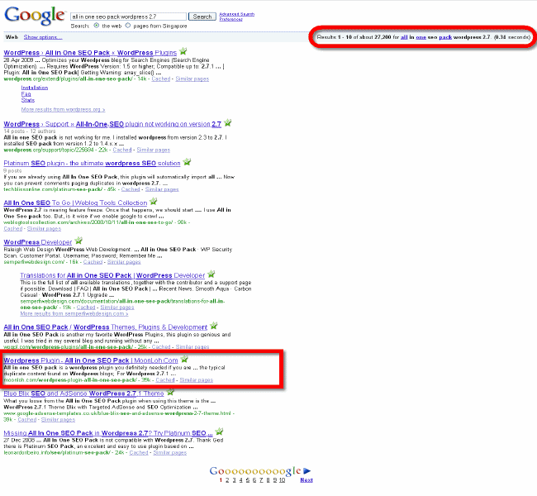Go to results page 2
This screenshot has width=537, height=496.
227,480
